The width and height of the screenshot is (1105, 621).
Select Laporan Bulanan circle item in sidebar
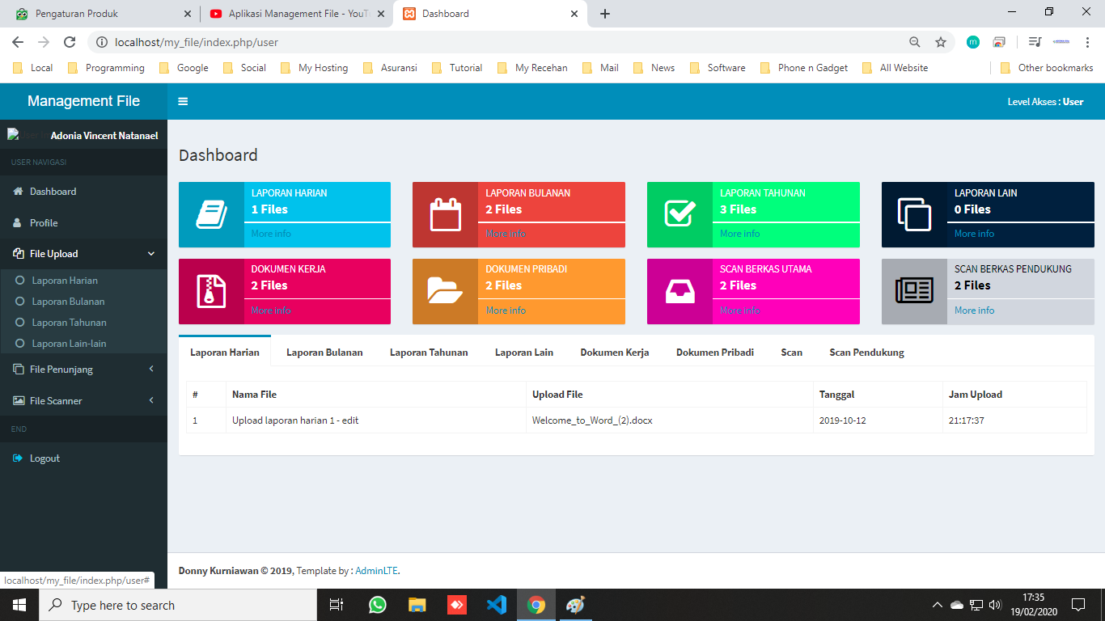[68, 302]
